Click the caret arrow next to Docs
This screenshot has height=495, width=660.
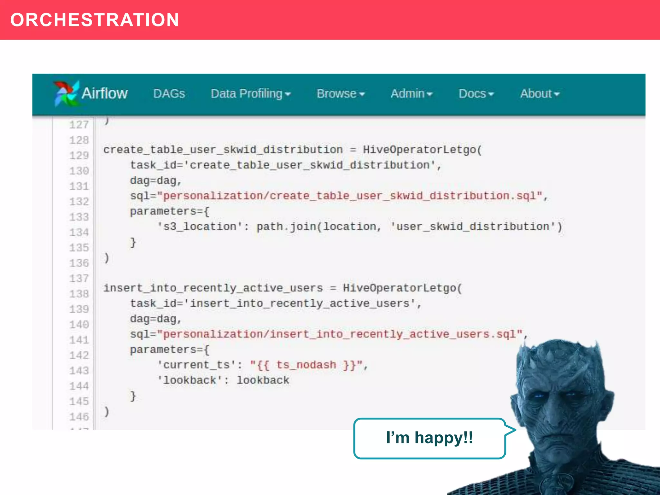491,94
